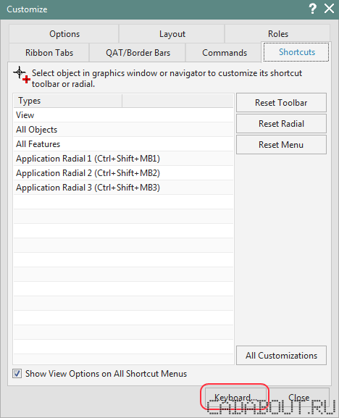Toggle Show View Options on All Shortcut Menus
The image size is (339, 418).
click(x=17, y=374)
